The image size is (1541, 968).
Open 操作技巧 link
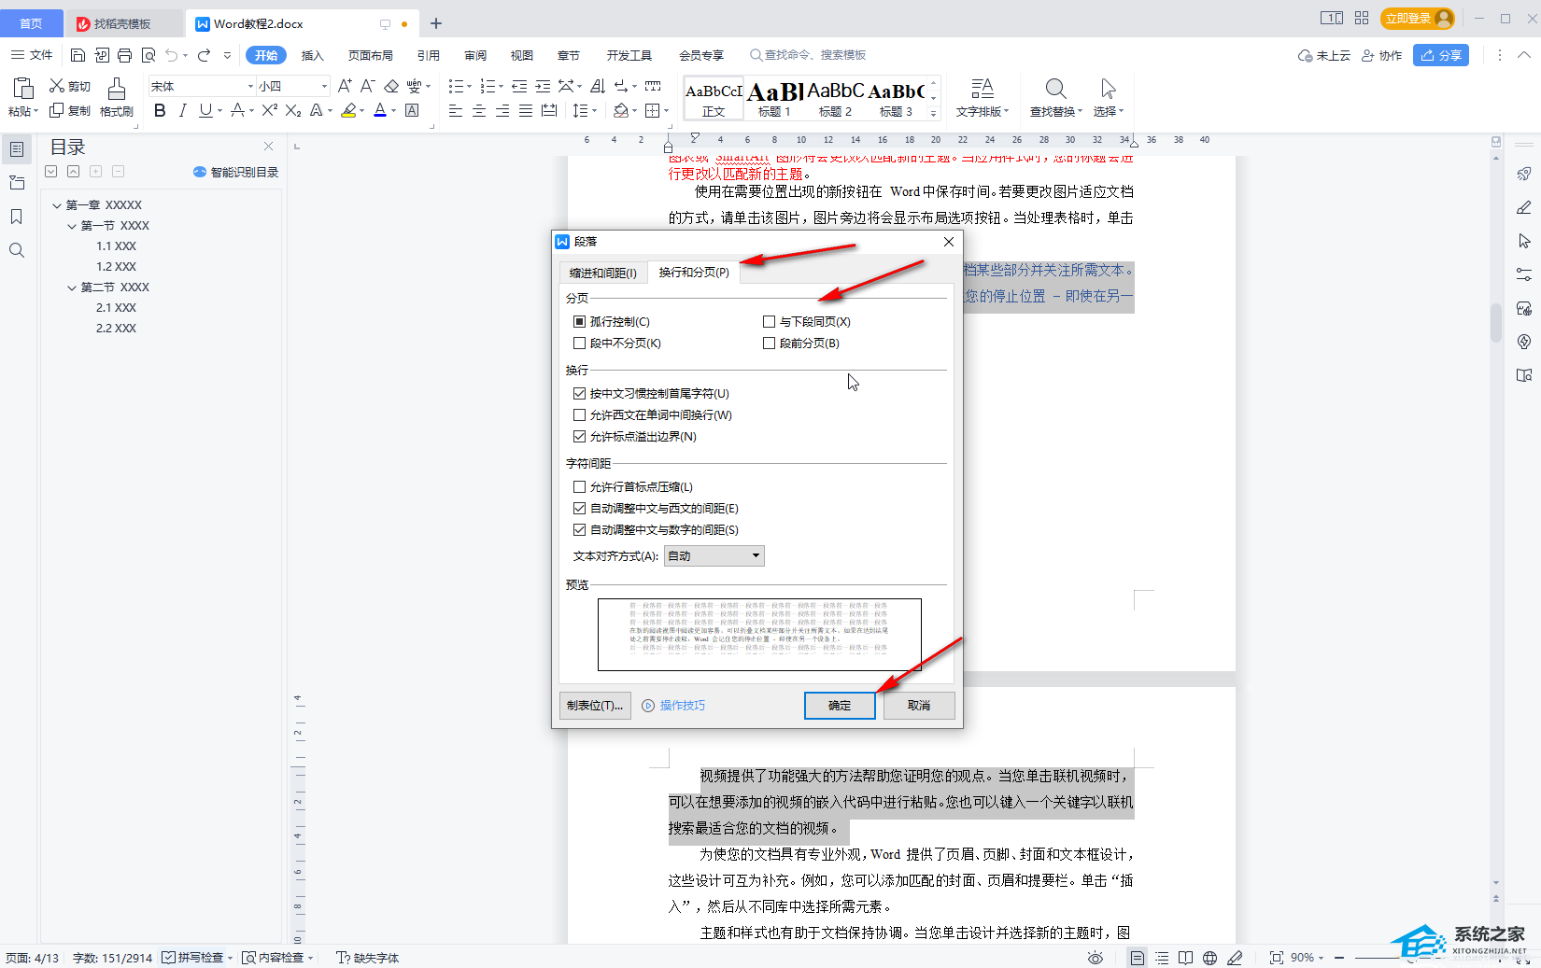674,706
